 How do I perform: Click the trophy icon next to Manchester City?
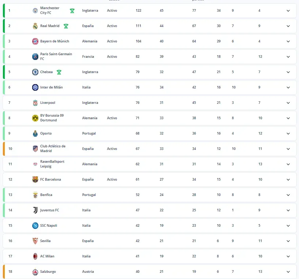click(x=72, y=10)
